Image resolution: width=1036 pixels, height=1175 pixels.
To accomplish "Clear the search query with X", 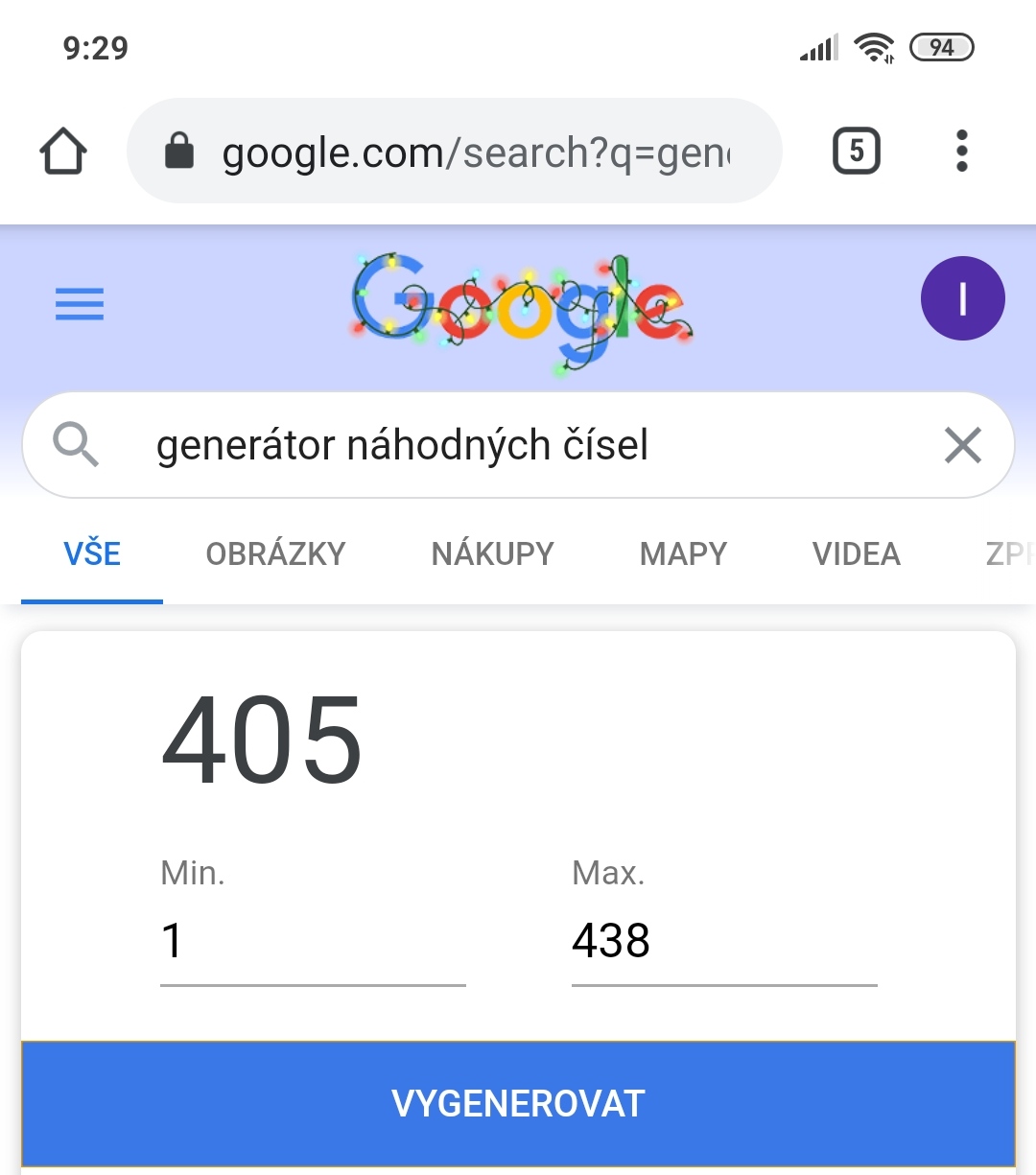I will 962,445.
